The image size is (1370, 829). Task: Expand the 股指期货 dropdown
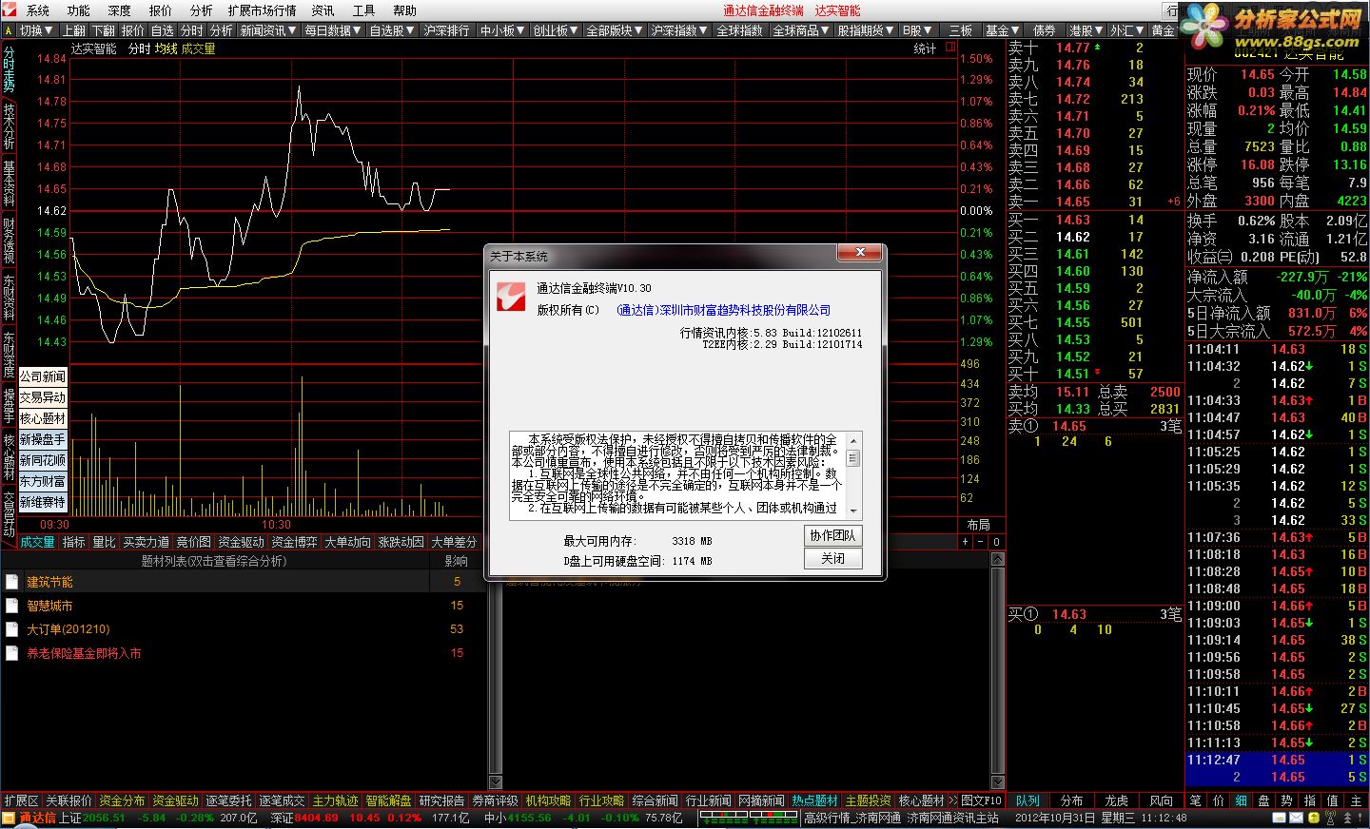click(866, 30)
